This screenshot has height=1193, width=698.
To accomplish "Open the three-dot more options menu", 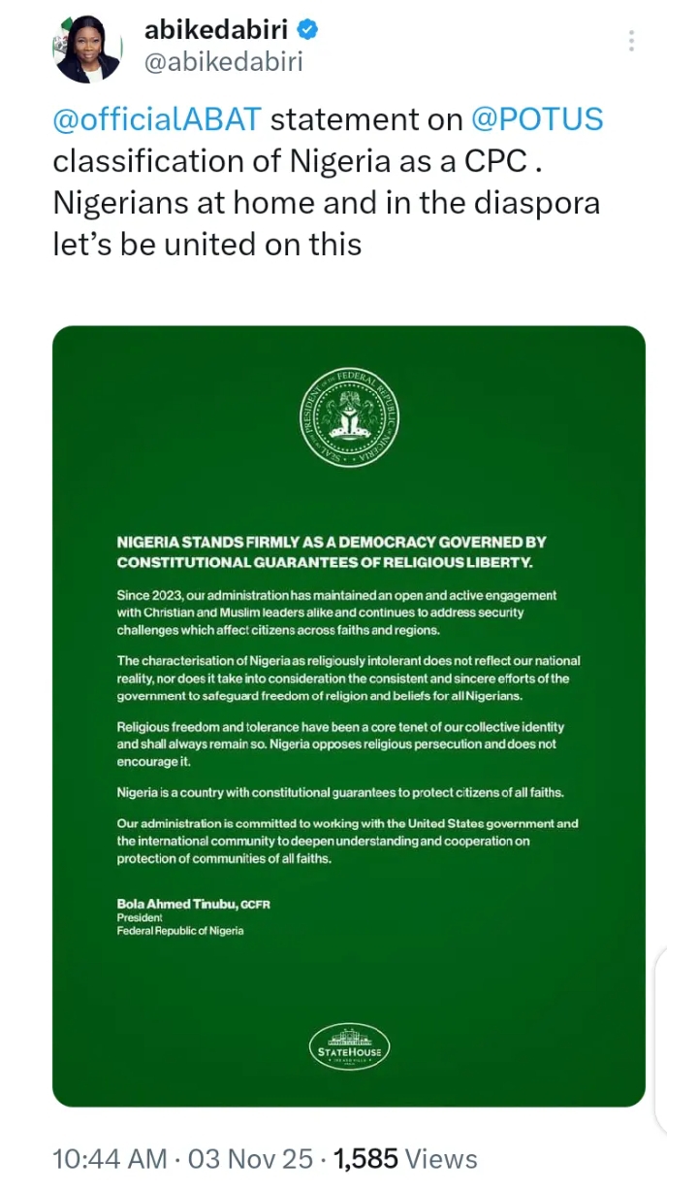I will pos(632,41).
